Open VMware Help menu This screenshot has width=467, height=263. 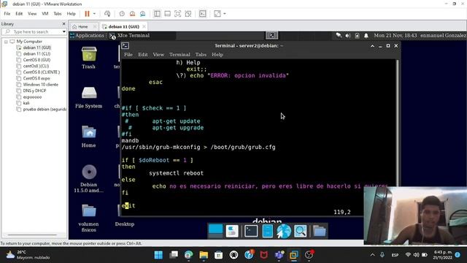point(72,14)
